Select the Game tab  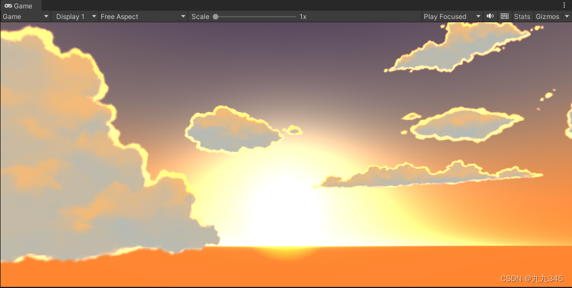click(21, 6)
